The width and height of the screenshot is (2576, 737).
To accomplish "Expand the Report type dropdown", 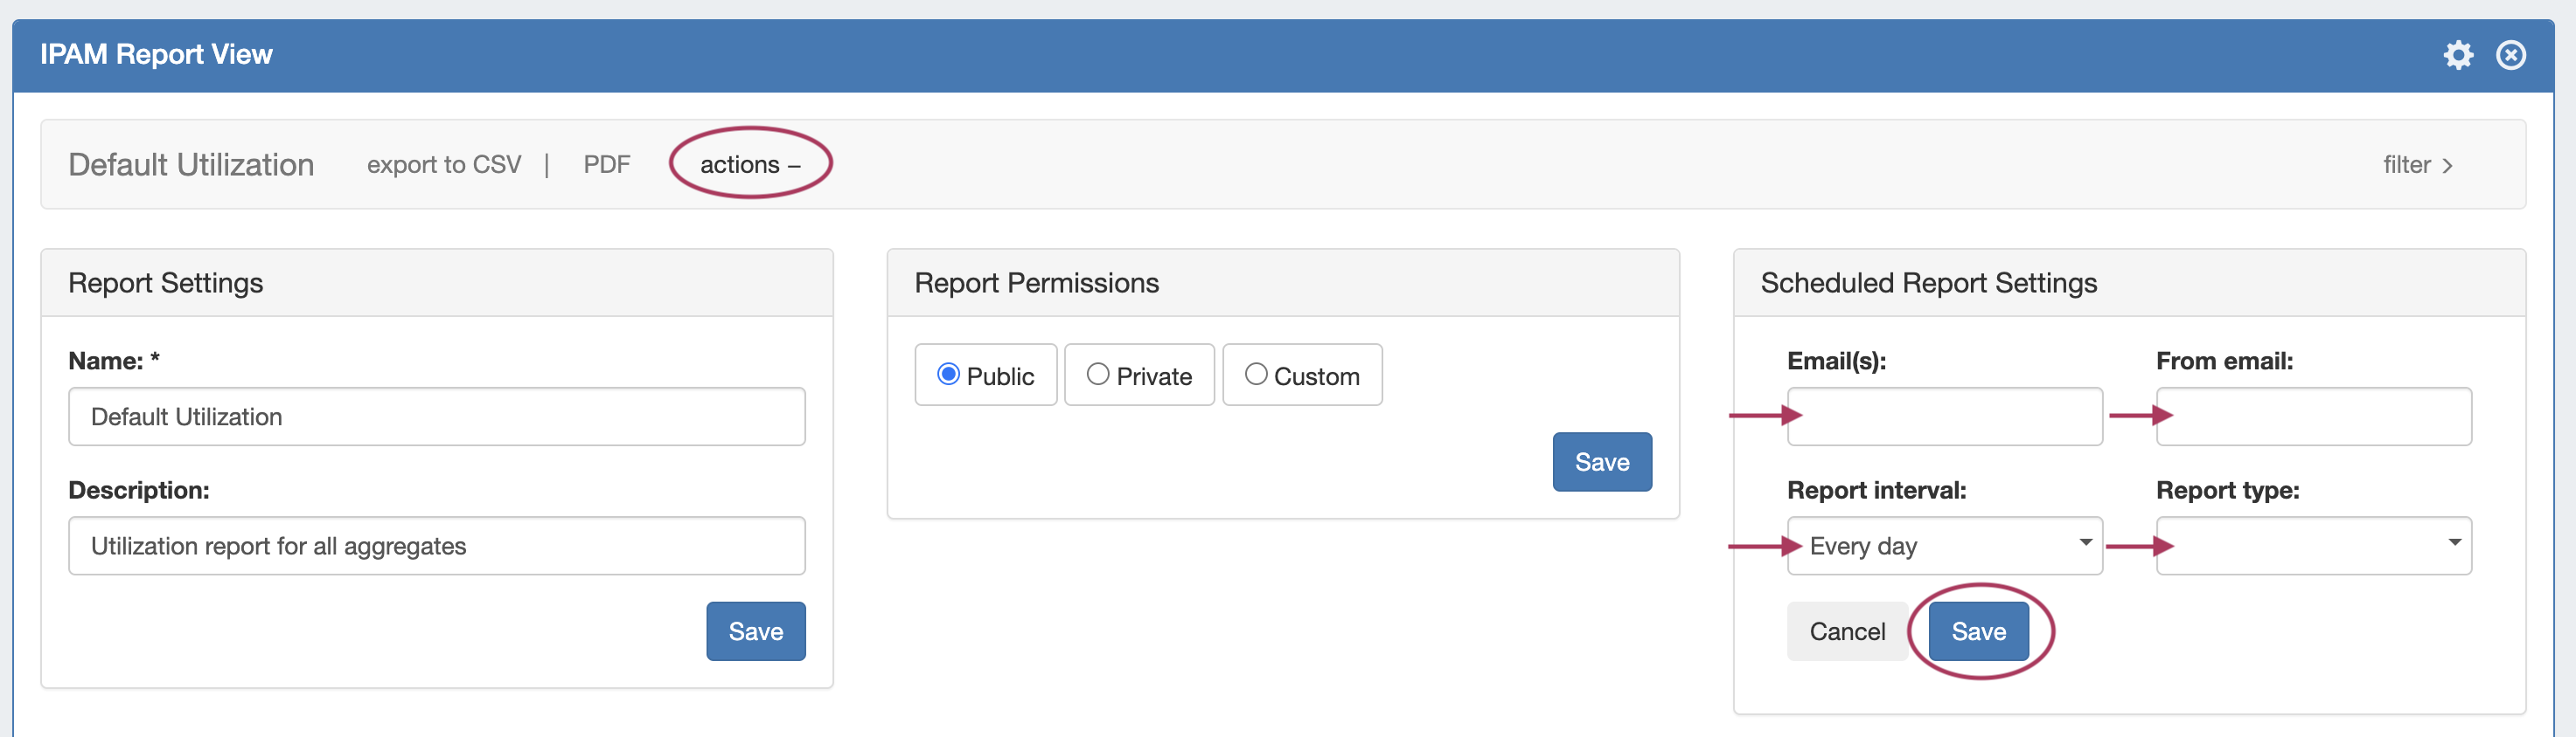I will (2313, 545).
